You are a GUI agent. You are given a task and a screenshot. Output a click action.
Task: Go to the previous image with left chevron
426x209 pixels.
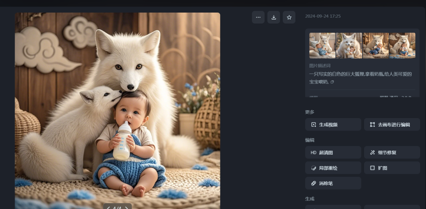pyautogui.click(x=108, y=208)
